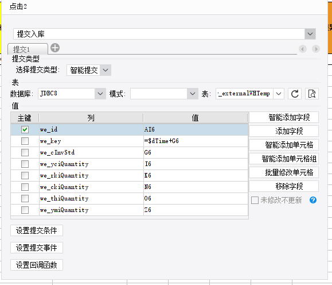Click the 模式 schema input field
332x285 pixels.
159,94
